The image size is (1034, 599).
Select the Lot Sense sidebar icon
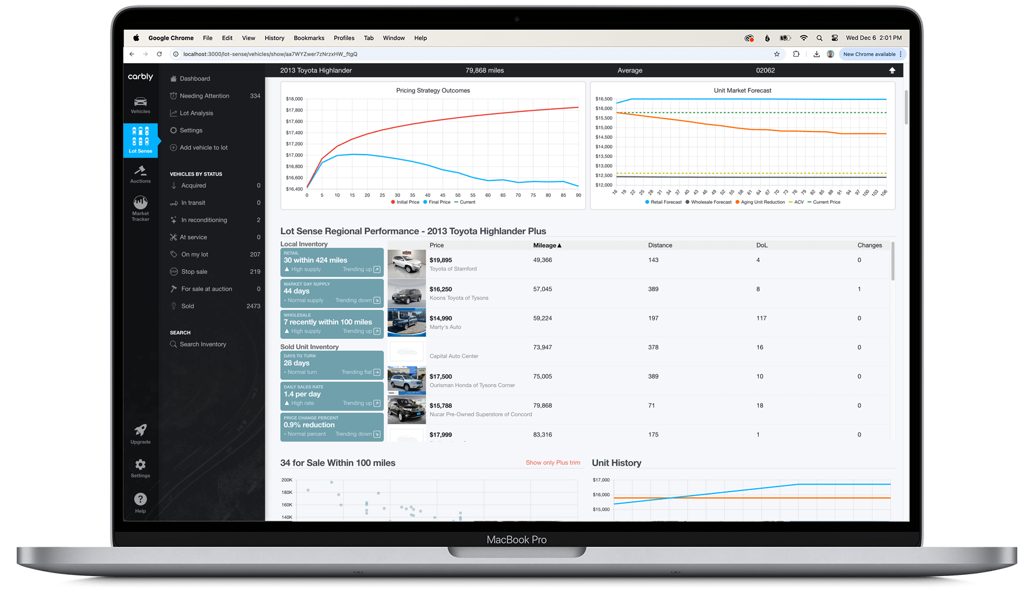(140, 140)
